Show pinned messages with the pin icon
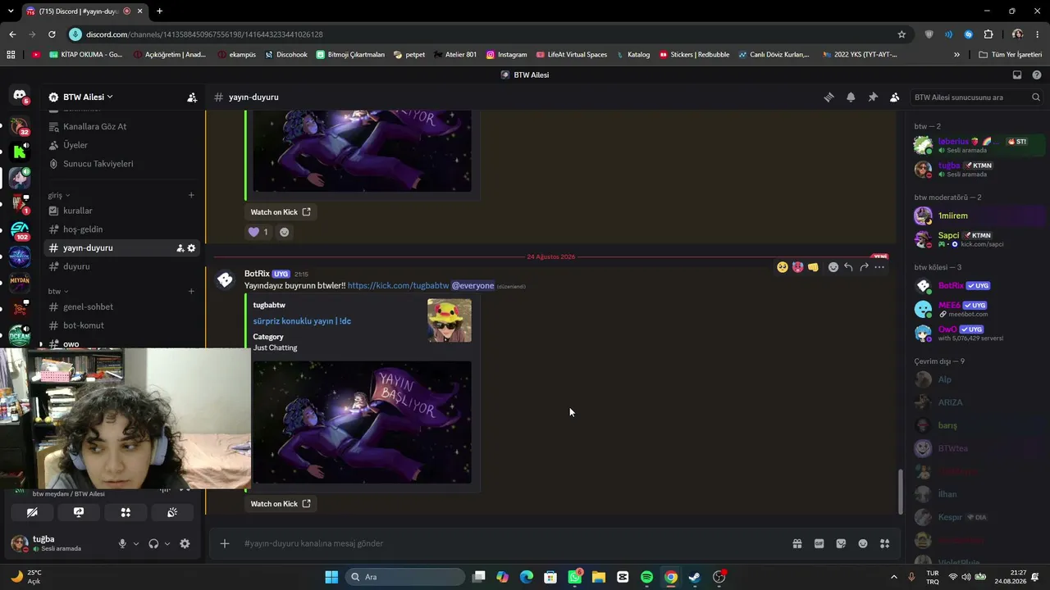 tap(873, 97)
